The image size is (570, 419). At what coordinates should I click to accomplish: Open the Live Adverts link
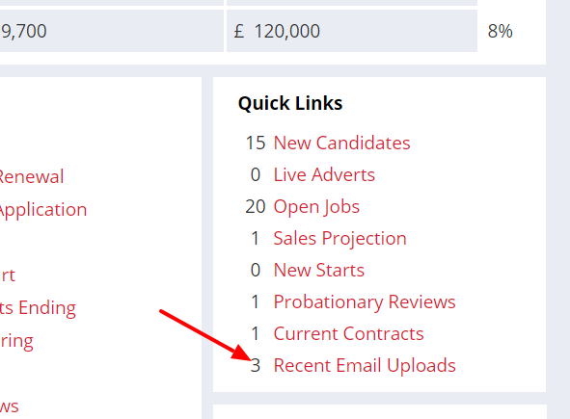[x=324, y=174]
